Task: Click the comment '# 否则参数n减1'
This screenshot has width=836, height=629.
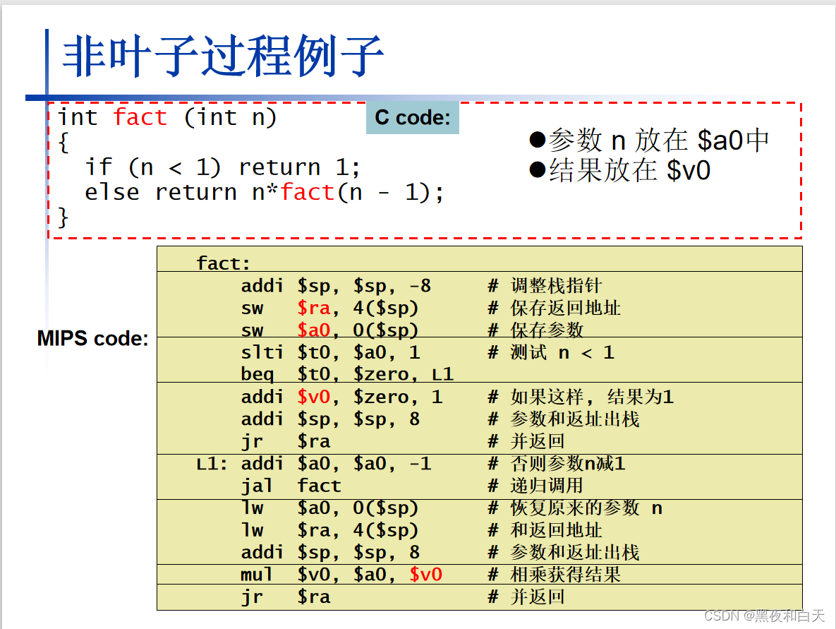Action: tap(556, 464)
